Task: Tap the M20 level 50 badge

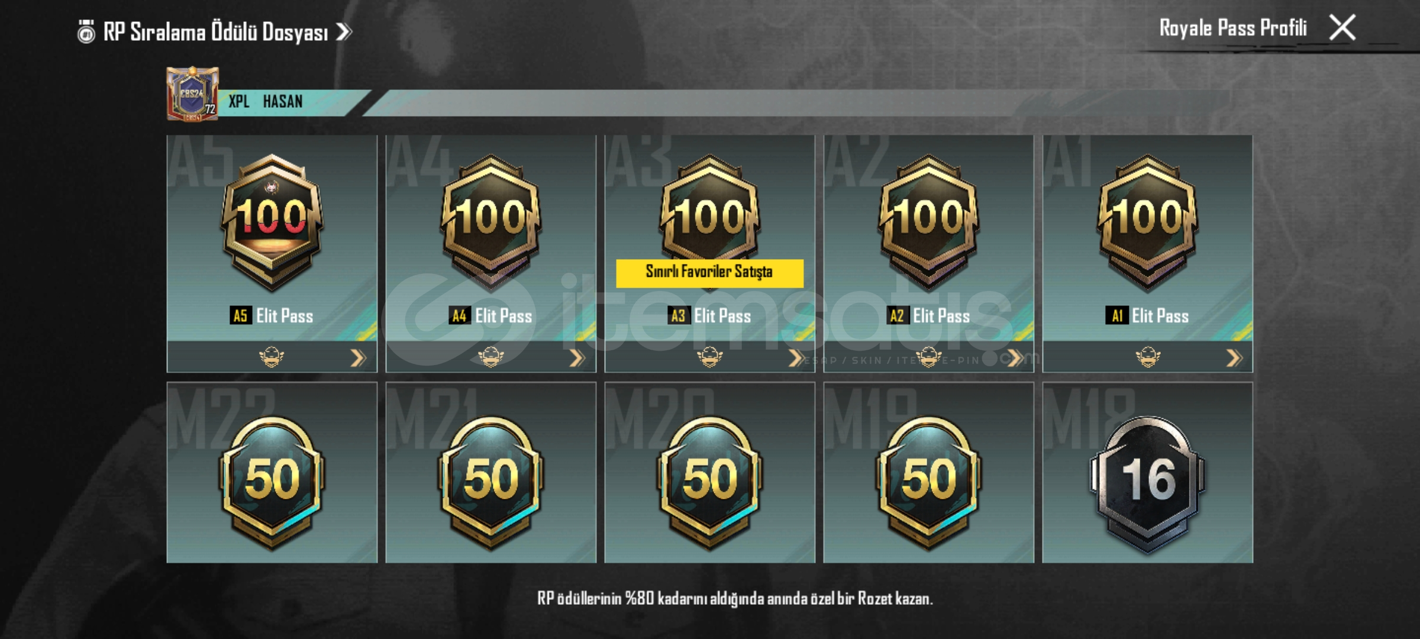Action: coord(709,483)
